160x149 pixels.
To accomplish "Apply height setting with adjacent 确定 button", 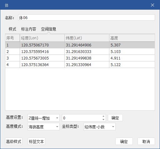I will pyautogui.click(x=115, y=118).
